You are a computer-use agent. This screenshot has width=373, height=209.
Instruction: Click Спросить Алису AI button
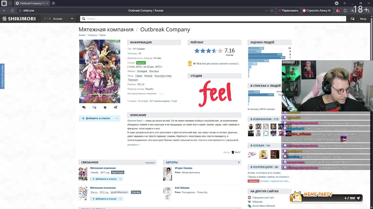(317, 10)
